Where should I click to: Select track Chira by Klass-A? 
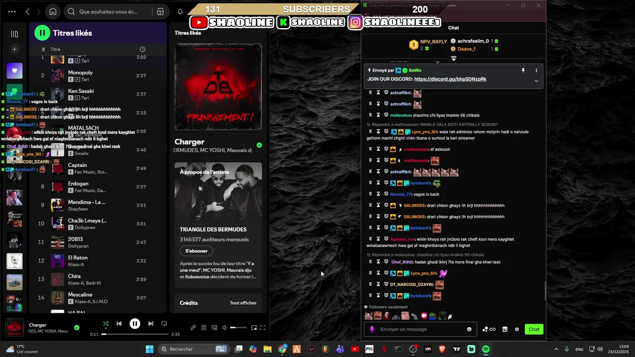[x=99, y=279]
